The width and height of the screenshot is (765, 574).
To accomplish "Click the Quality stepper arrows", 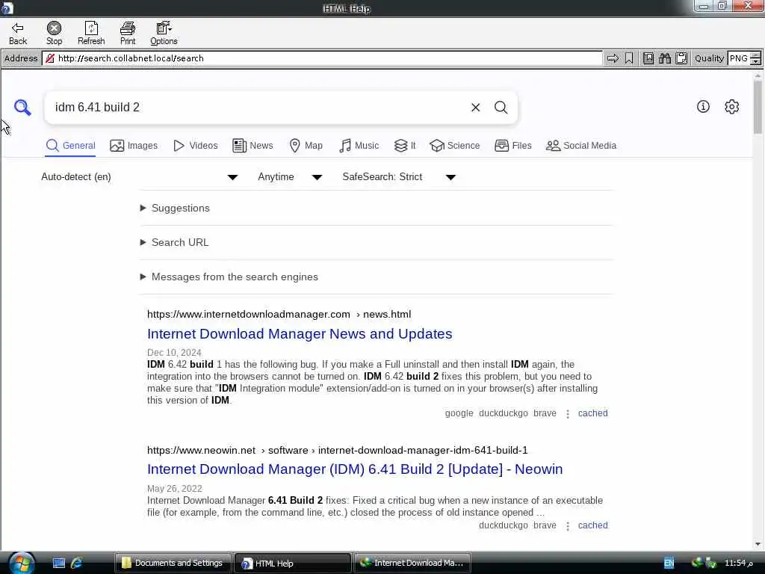I will (x=756, y=58).
